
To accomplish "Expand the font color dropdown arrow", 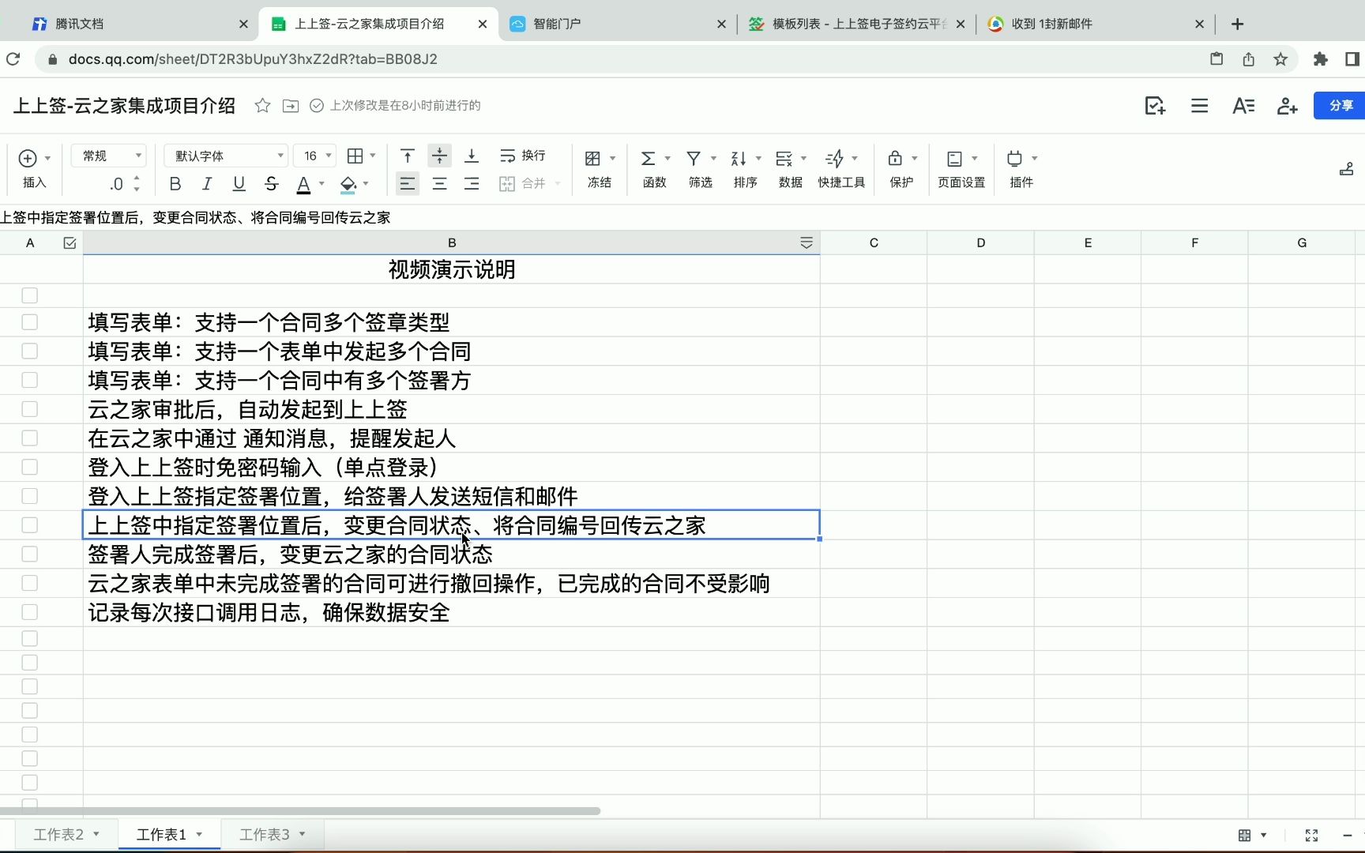I will pyautogui.click(x=322, y=184).
